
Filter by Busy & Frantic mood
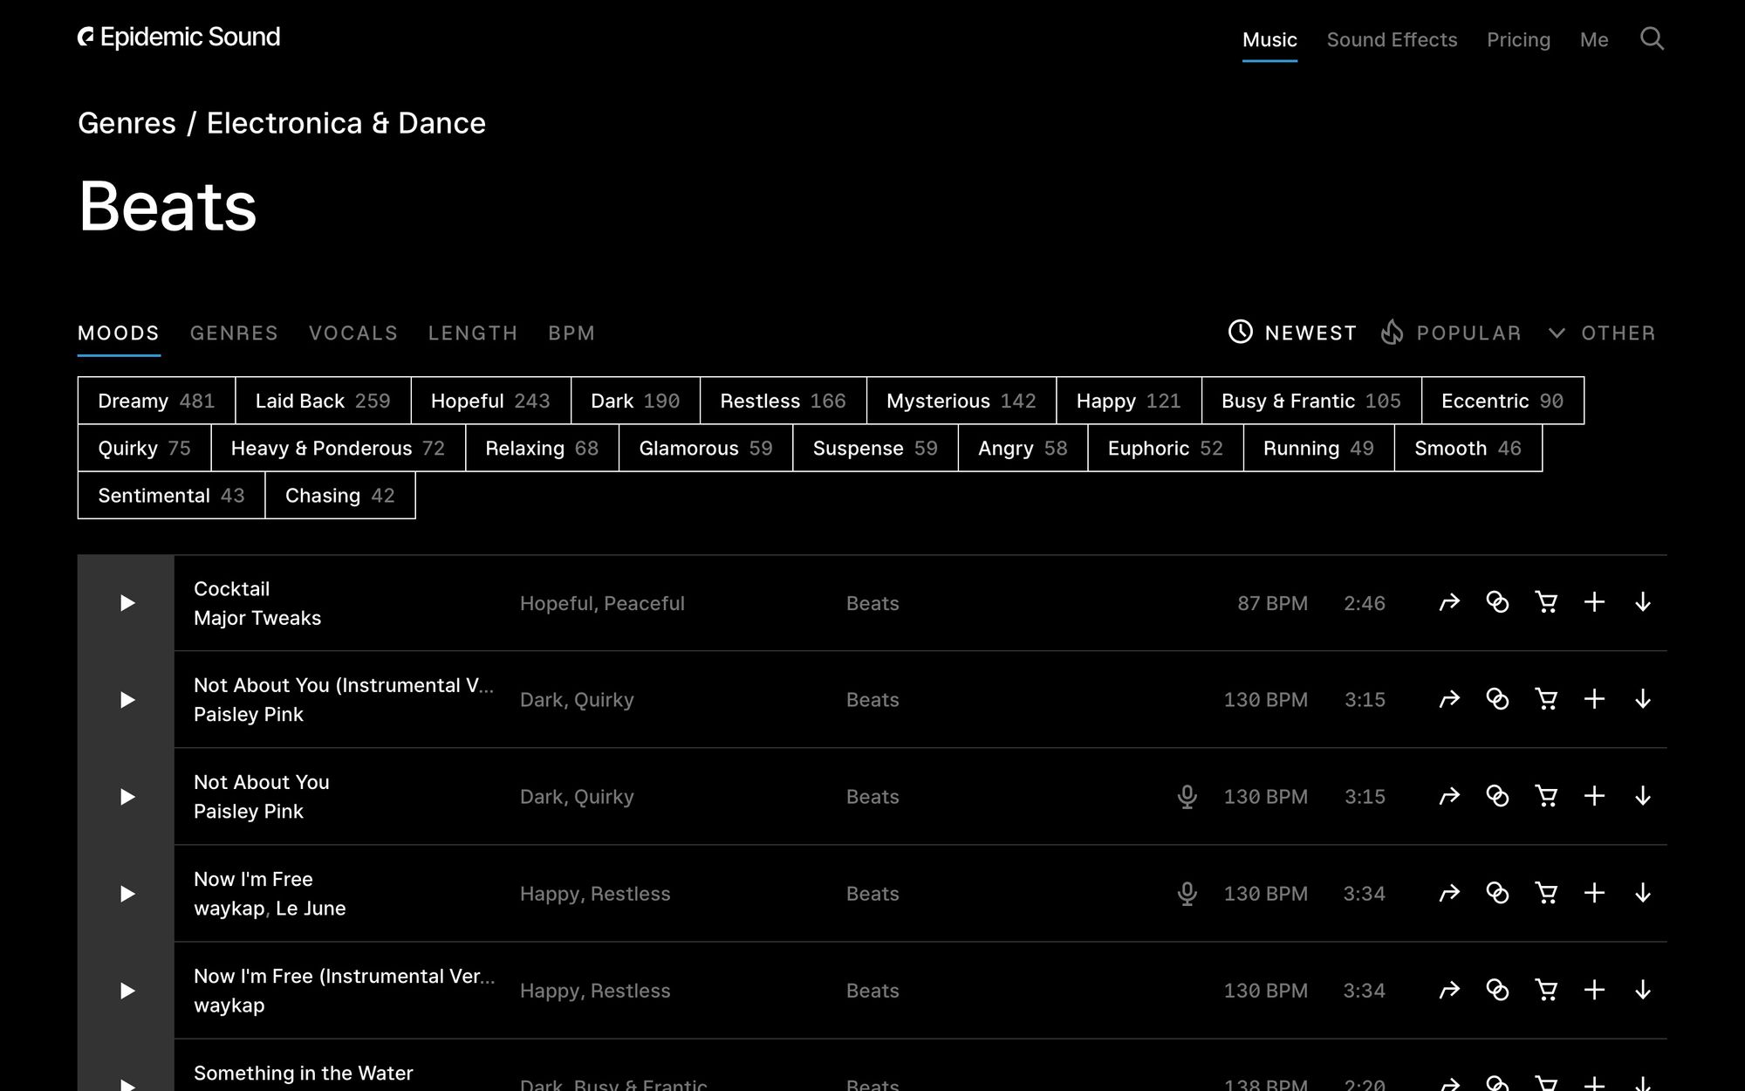click(x=1311, y=401)
